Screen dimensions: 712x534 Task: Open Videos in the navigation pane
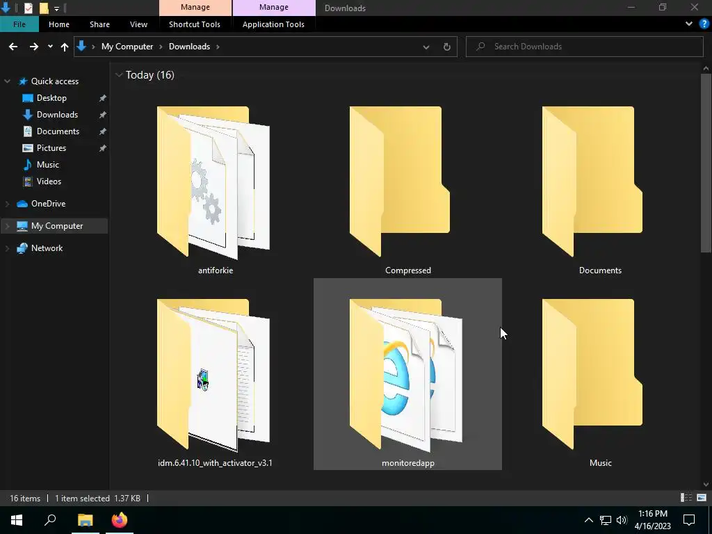pyautogui.click(x=49, y=181)
